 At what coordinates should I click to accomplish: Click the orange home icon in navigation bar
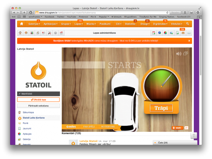21,24
